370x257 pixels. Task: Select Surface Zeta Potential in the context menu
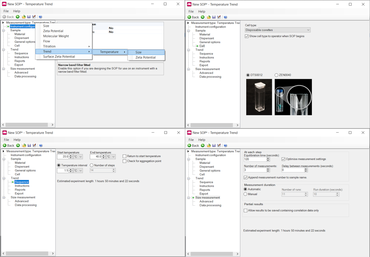click(59, 56)
